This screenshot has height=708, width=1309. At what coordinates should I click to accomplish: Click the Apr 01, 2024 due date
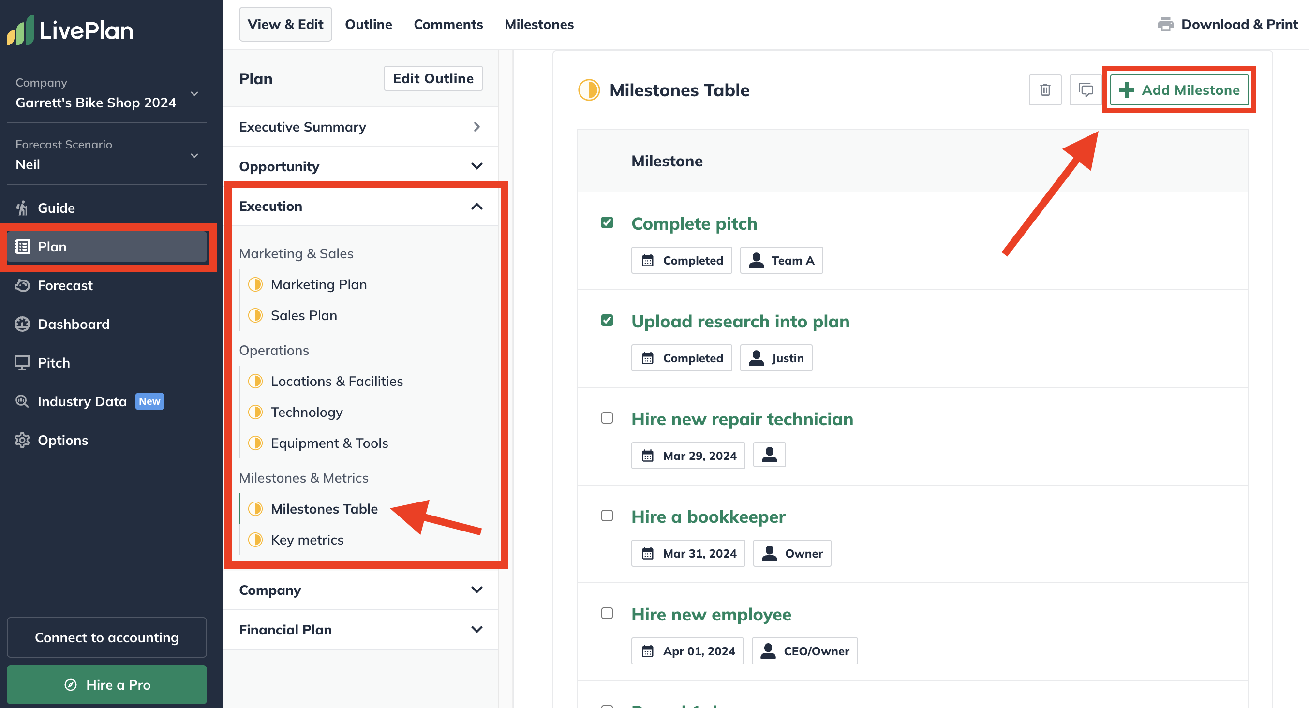687,650
